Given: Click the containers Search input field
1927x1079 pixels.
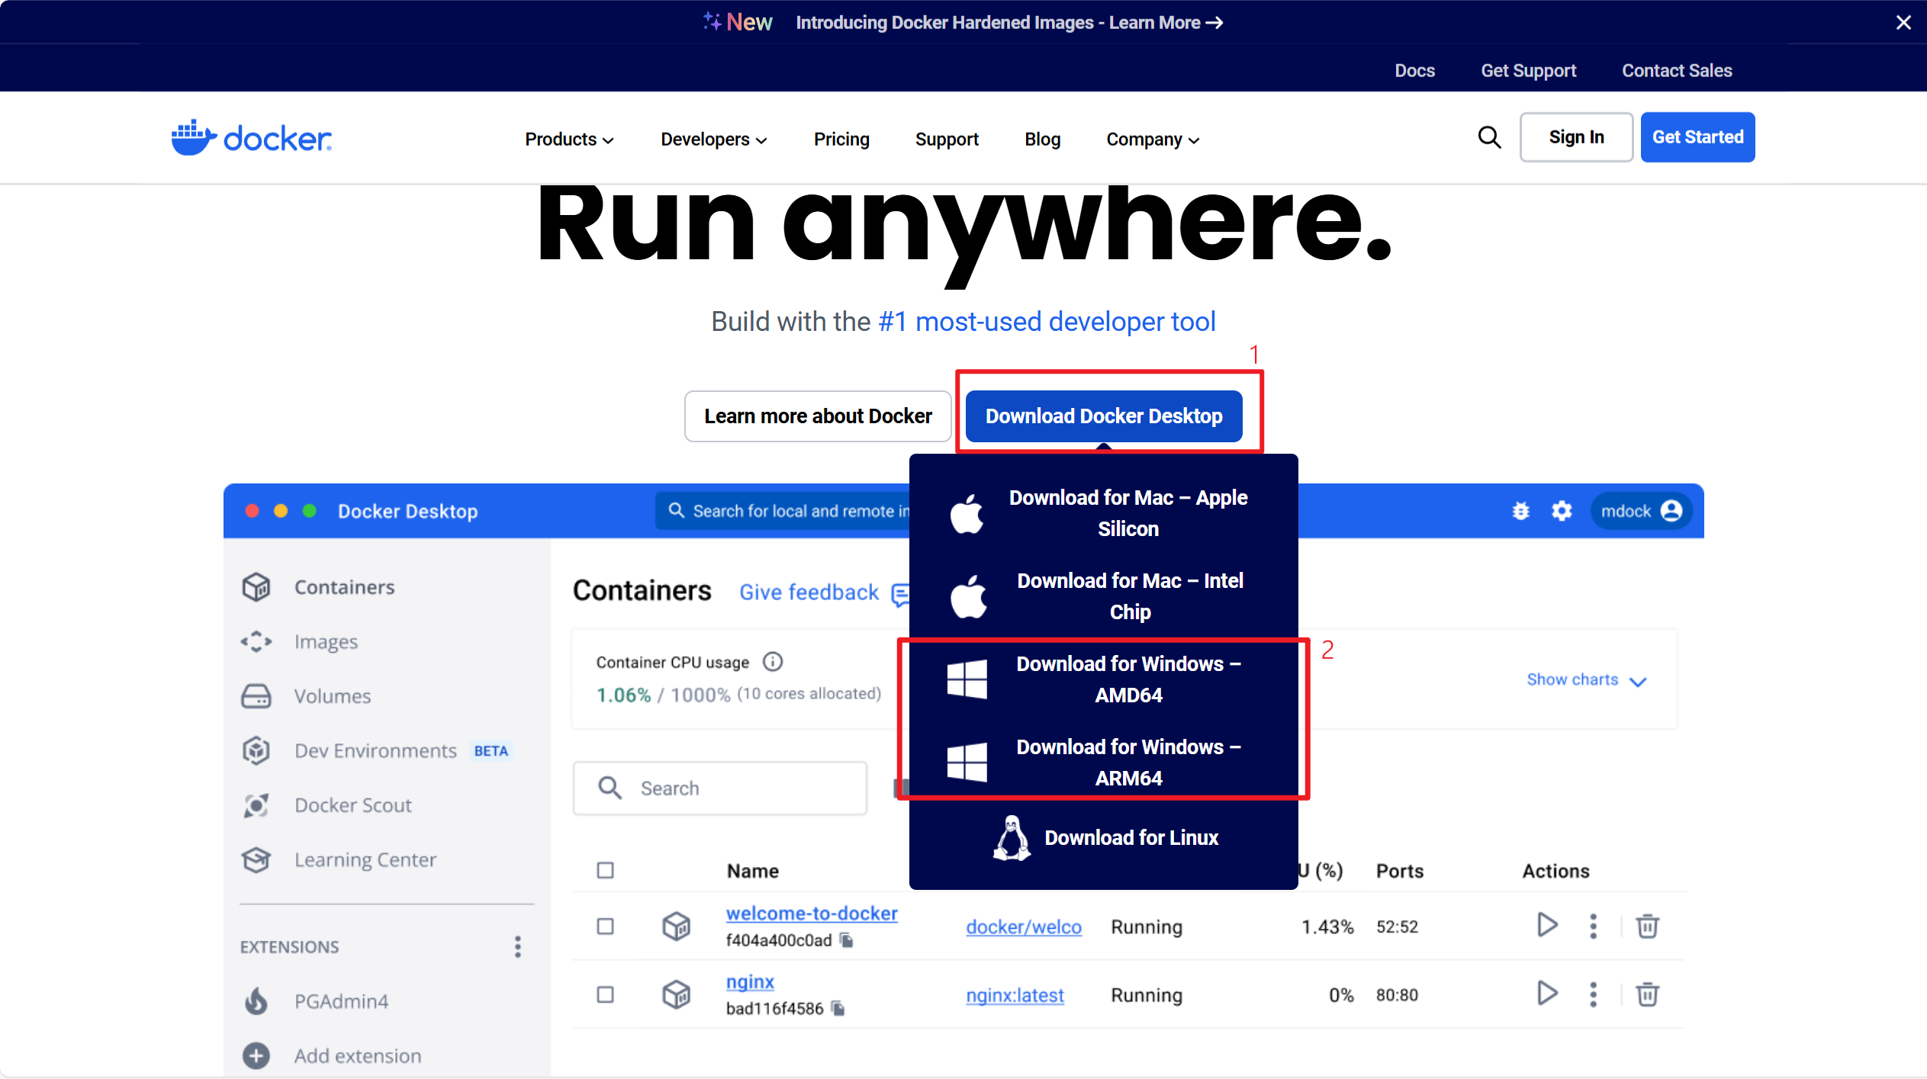Looking at the screenshot, I should coord(719,788).
